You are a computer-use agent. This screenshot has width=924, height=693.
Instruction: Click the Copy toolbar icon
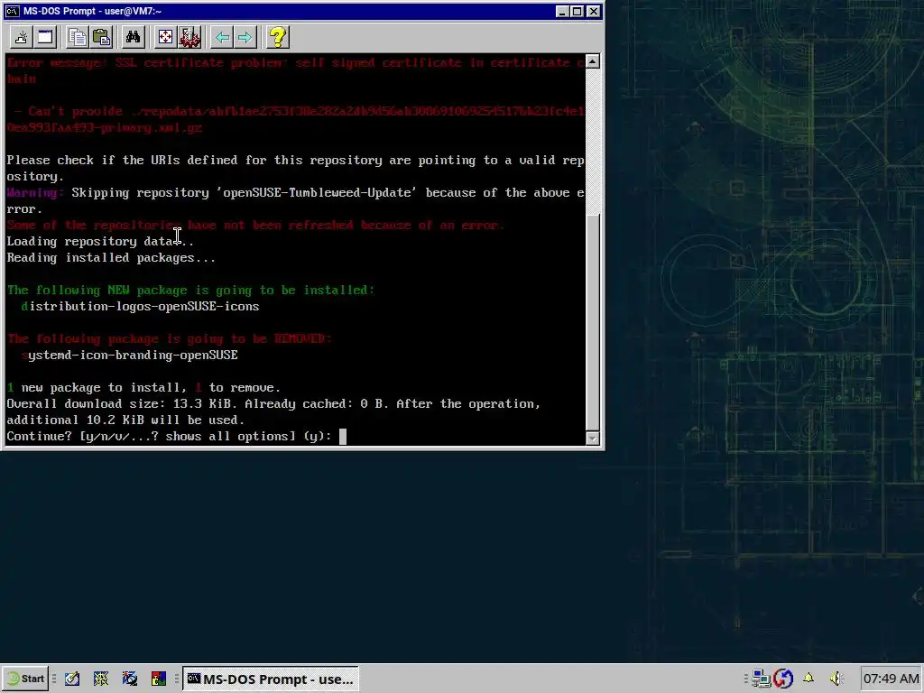click(x=77, y=38)
